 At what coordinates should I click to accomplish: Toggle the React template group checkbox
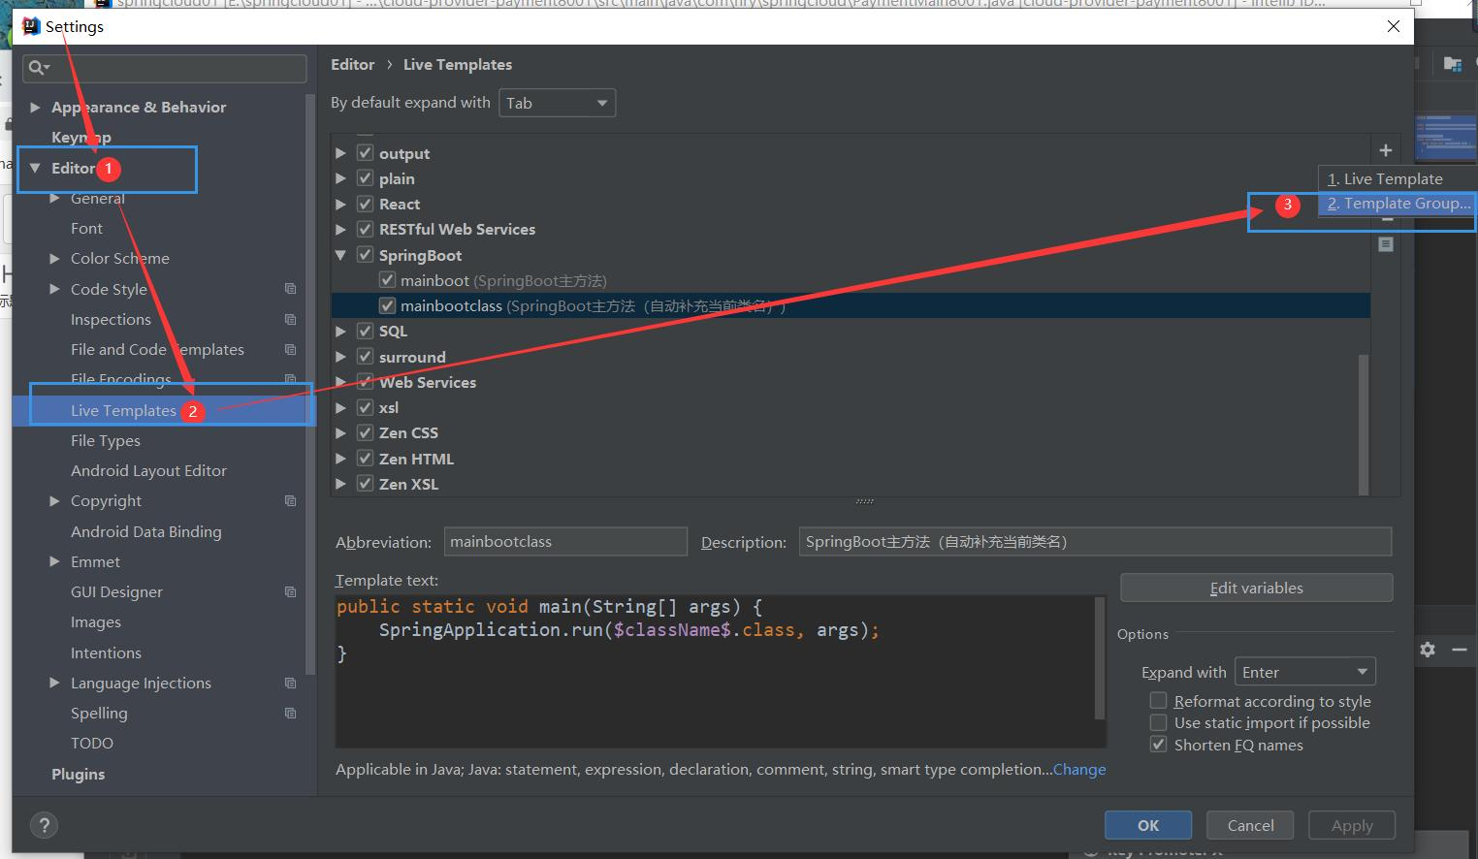tap(366, 203)
